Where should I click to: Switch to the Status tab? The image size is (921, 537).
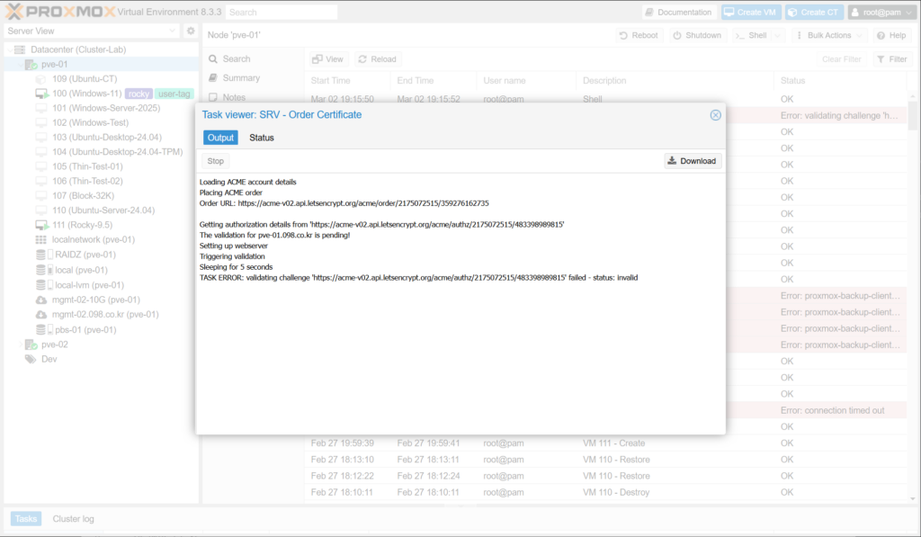click(x=262, y=138)
